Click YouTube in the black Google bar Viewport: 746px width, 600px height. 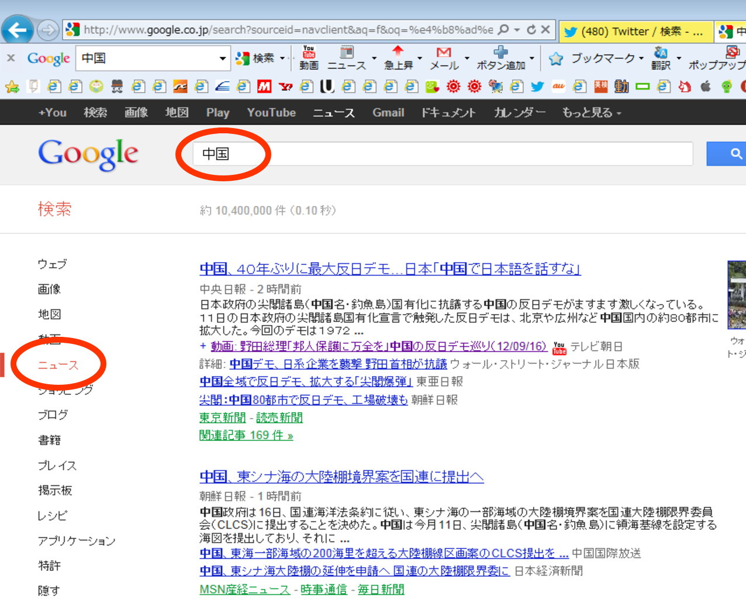click(271, 112)
